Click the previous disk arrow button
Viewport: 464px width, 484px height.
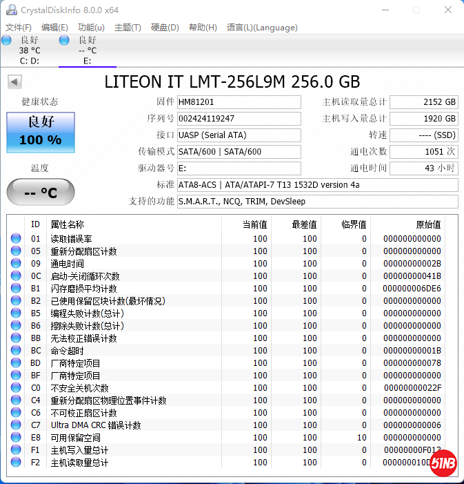click(x=14, y=82)
